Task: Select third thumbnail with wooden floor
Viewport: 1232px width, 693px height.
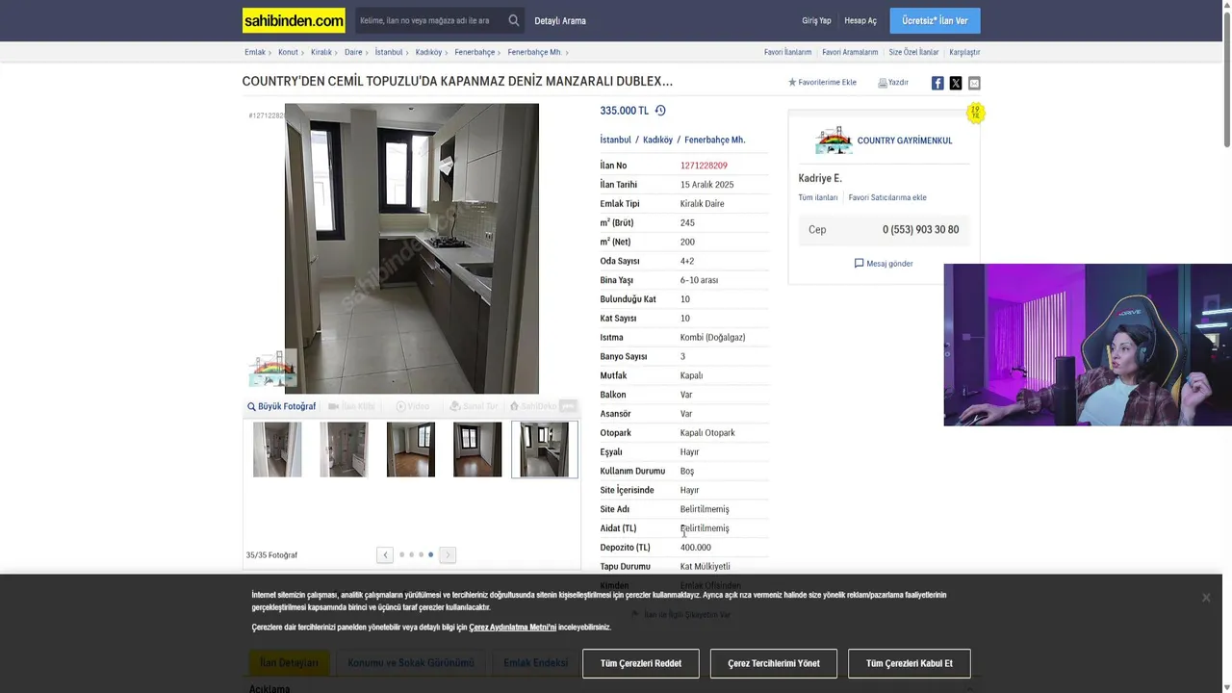Action: pos(411,449)
